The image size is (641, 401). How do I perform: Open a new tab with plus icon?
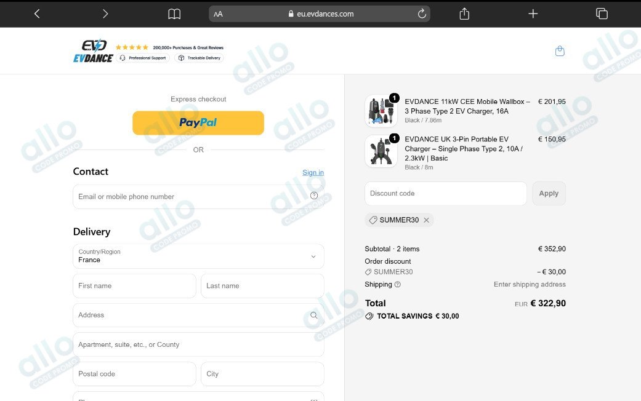click(x=533, y=14)
